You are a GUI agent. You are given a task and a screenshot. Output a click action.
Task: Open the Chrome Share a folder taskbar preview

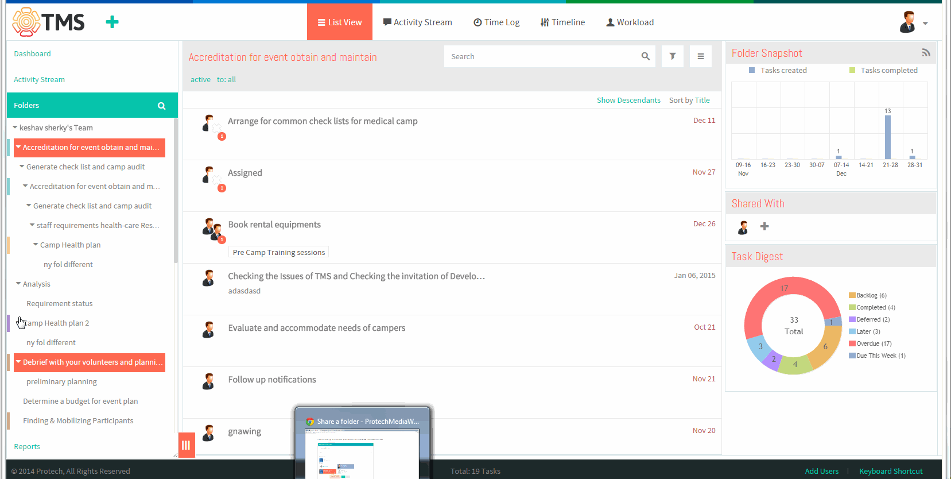pos(363,443)
